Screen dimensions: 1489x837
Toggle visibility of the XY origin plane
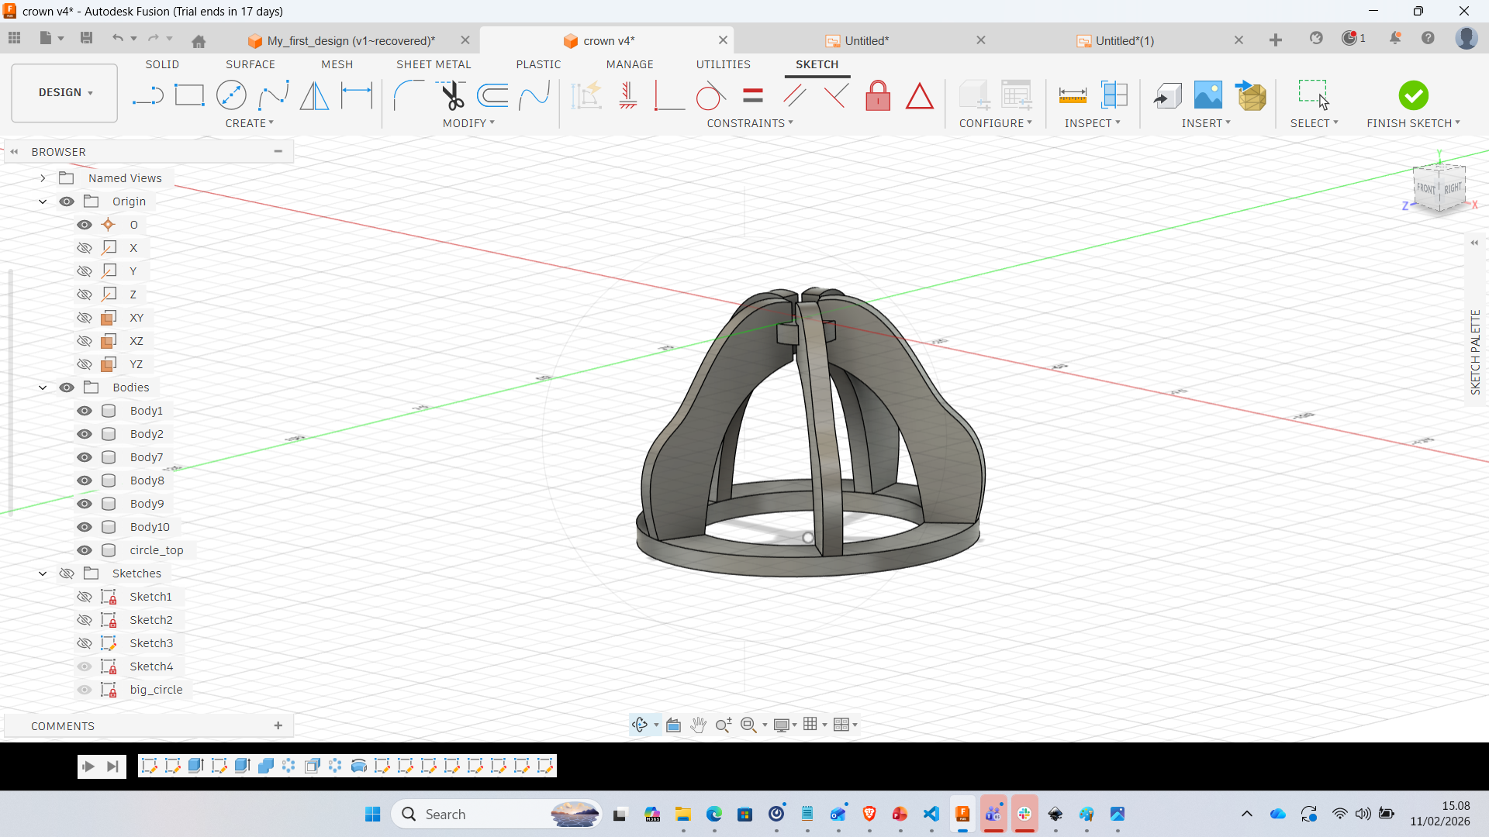coord(85,318)
